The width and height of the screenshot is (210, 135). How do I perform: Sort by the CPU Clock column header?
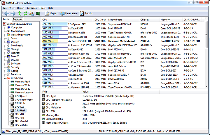100,20
